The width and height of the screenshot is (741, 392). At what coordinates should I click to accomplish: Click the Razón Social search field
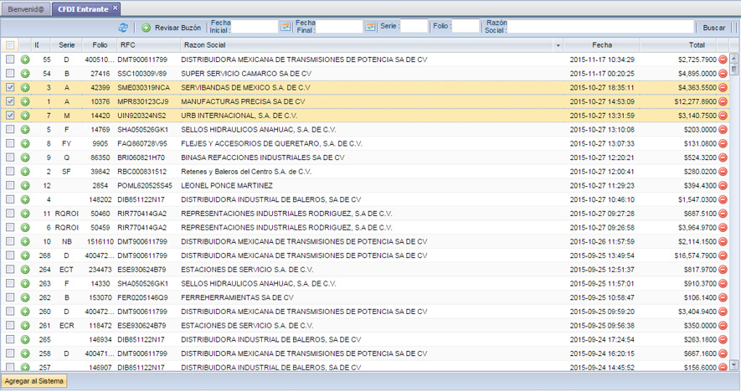tap(600, 27)
